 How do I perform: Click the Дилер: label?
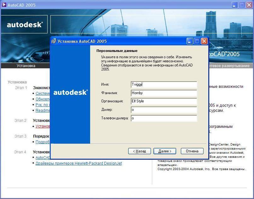107,110
